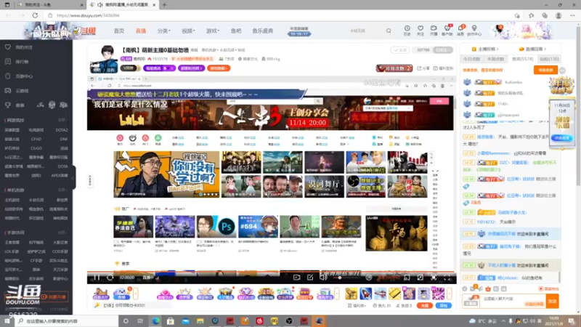The height and width of the screenshot is (327, 581).
Task: Open 客户端 icon in header
Action: 447,28
